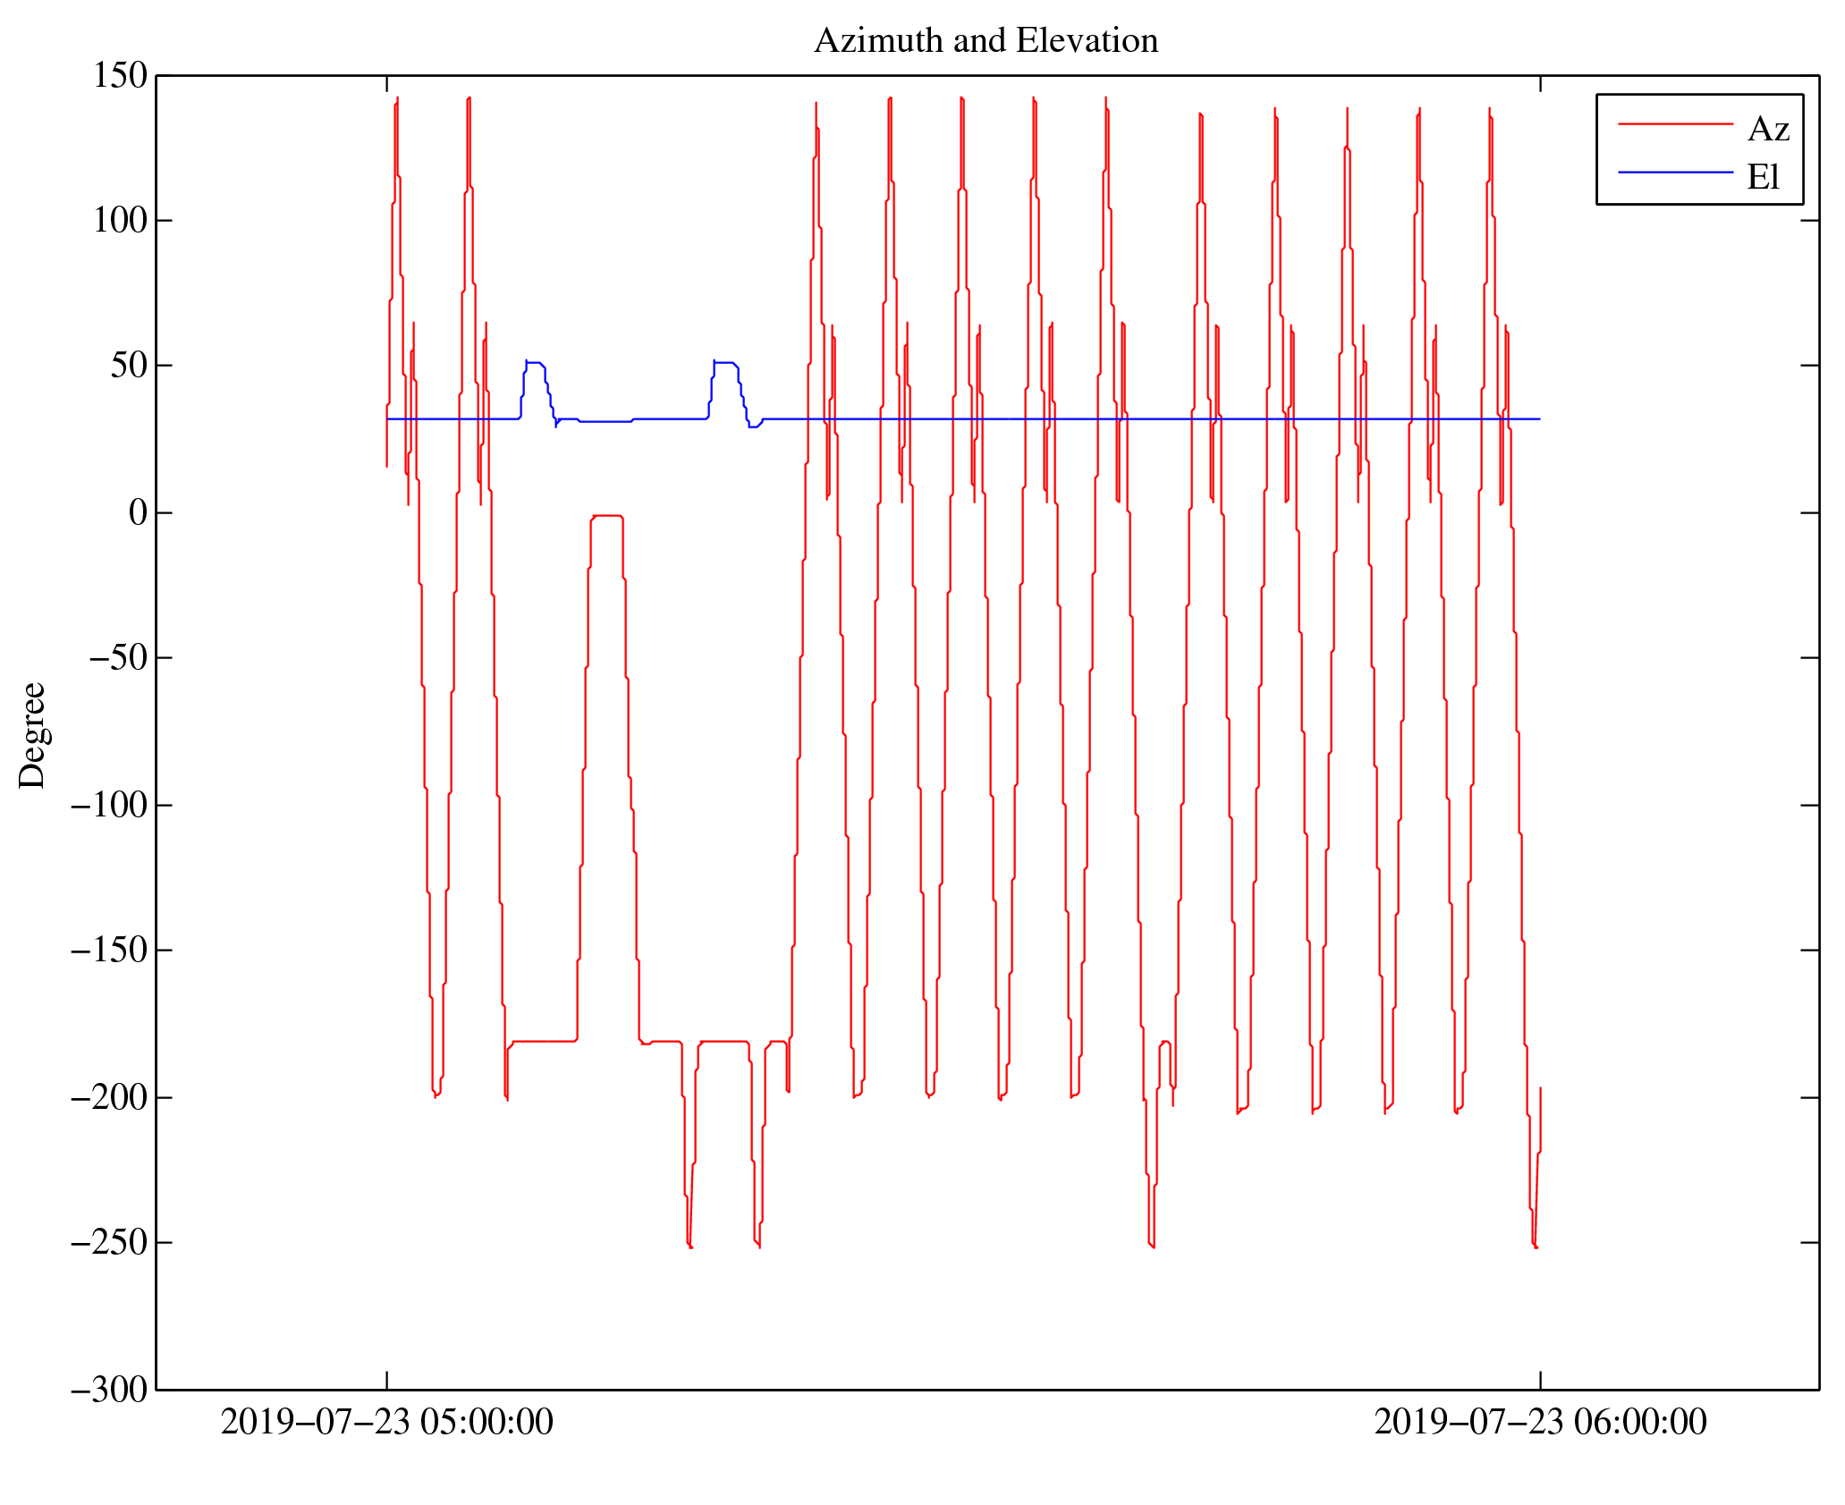Click the 'Degree' y-axis label
This screenshot has height=1505, width=1845.
pos(32,735)
